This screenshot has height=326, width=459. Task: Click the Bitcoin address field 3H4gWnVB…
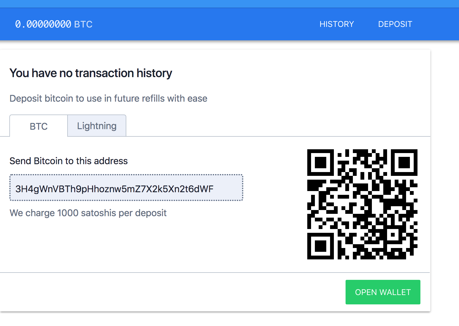126,188
